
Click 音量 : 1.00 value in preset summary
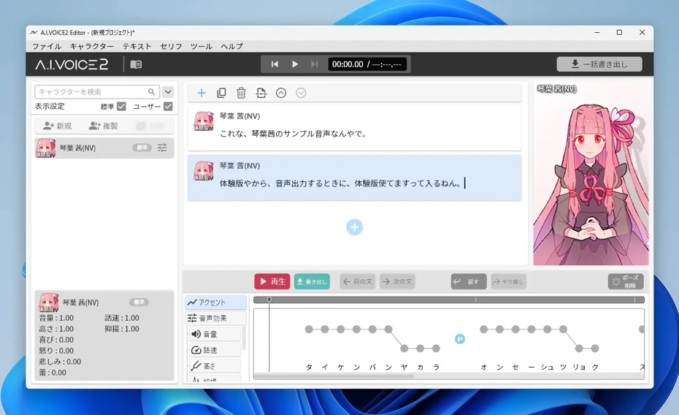coord(56,318)
